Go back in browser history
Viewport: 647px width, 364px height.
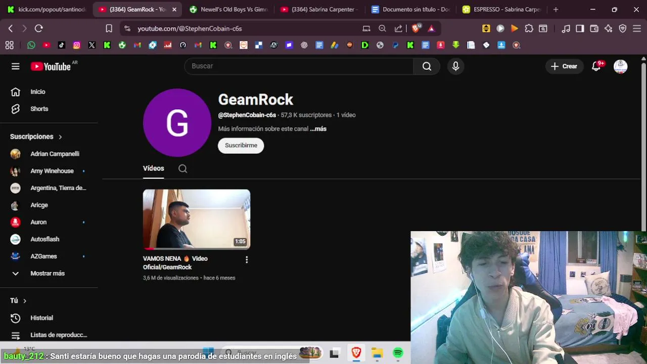(11, 28)
